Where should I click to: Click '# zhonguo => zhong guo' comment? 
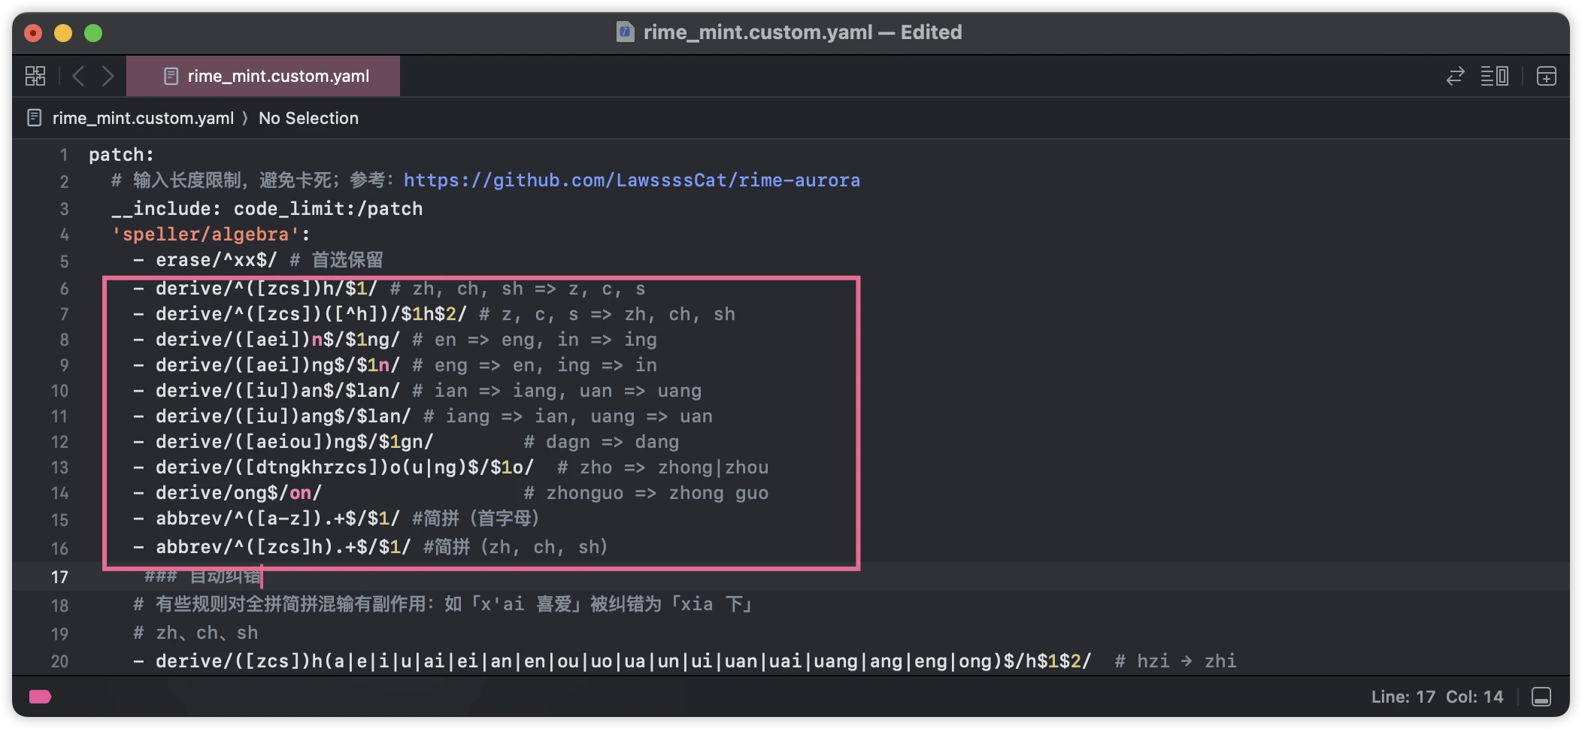coord(646,493)
